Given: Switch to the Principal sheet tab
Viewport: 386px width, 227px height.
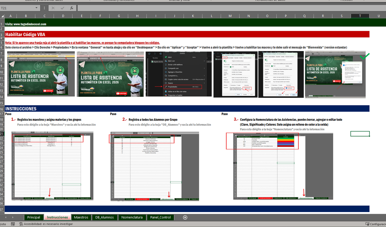Looking at the screenshot, I should 34,217.
